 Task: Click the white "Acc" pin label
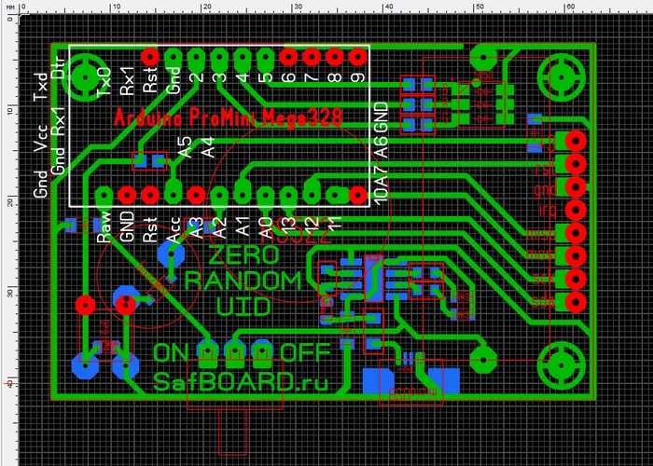click(x=174, y=229)
